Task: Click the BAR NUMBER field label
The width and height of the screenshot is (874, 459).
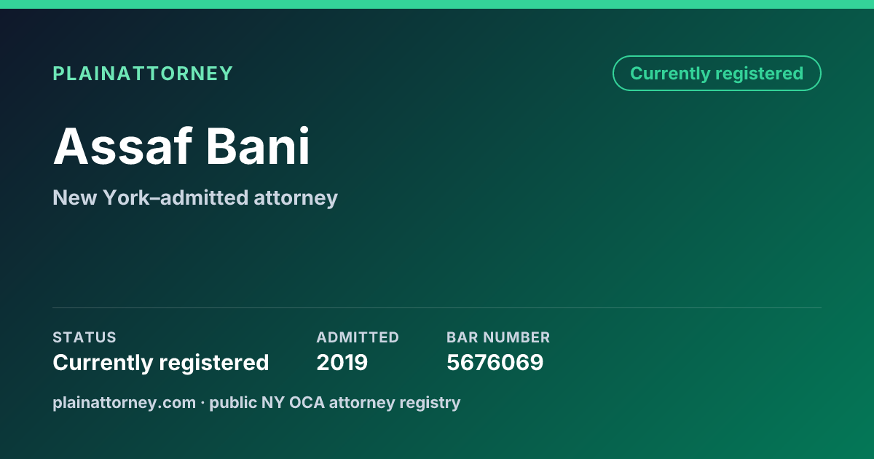Action: coord(498,337)
